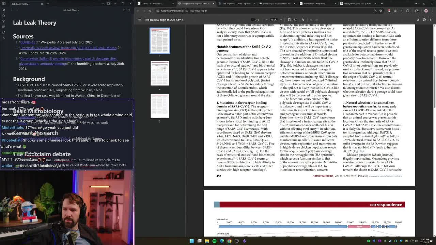Open new Obsidian tab
This screenshot has height=245, width=436.
(x=48, y=4)
